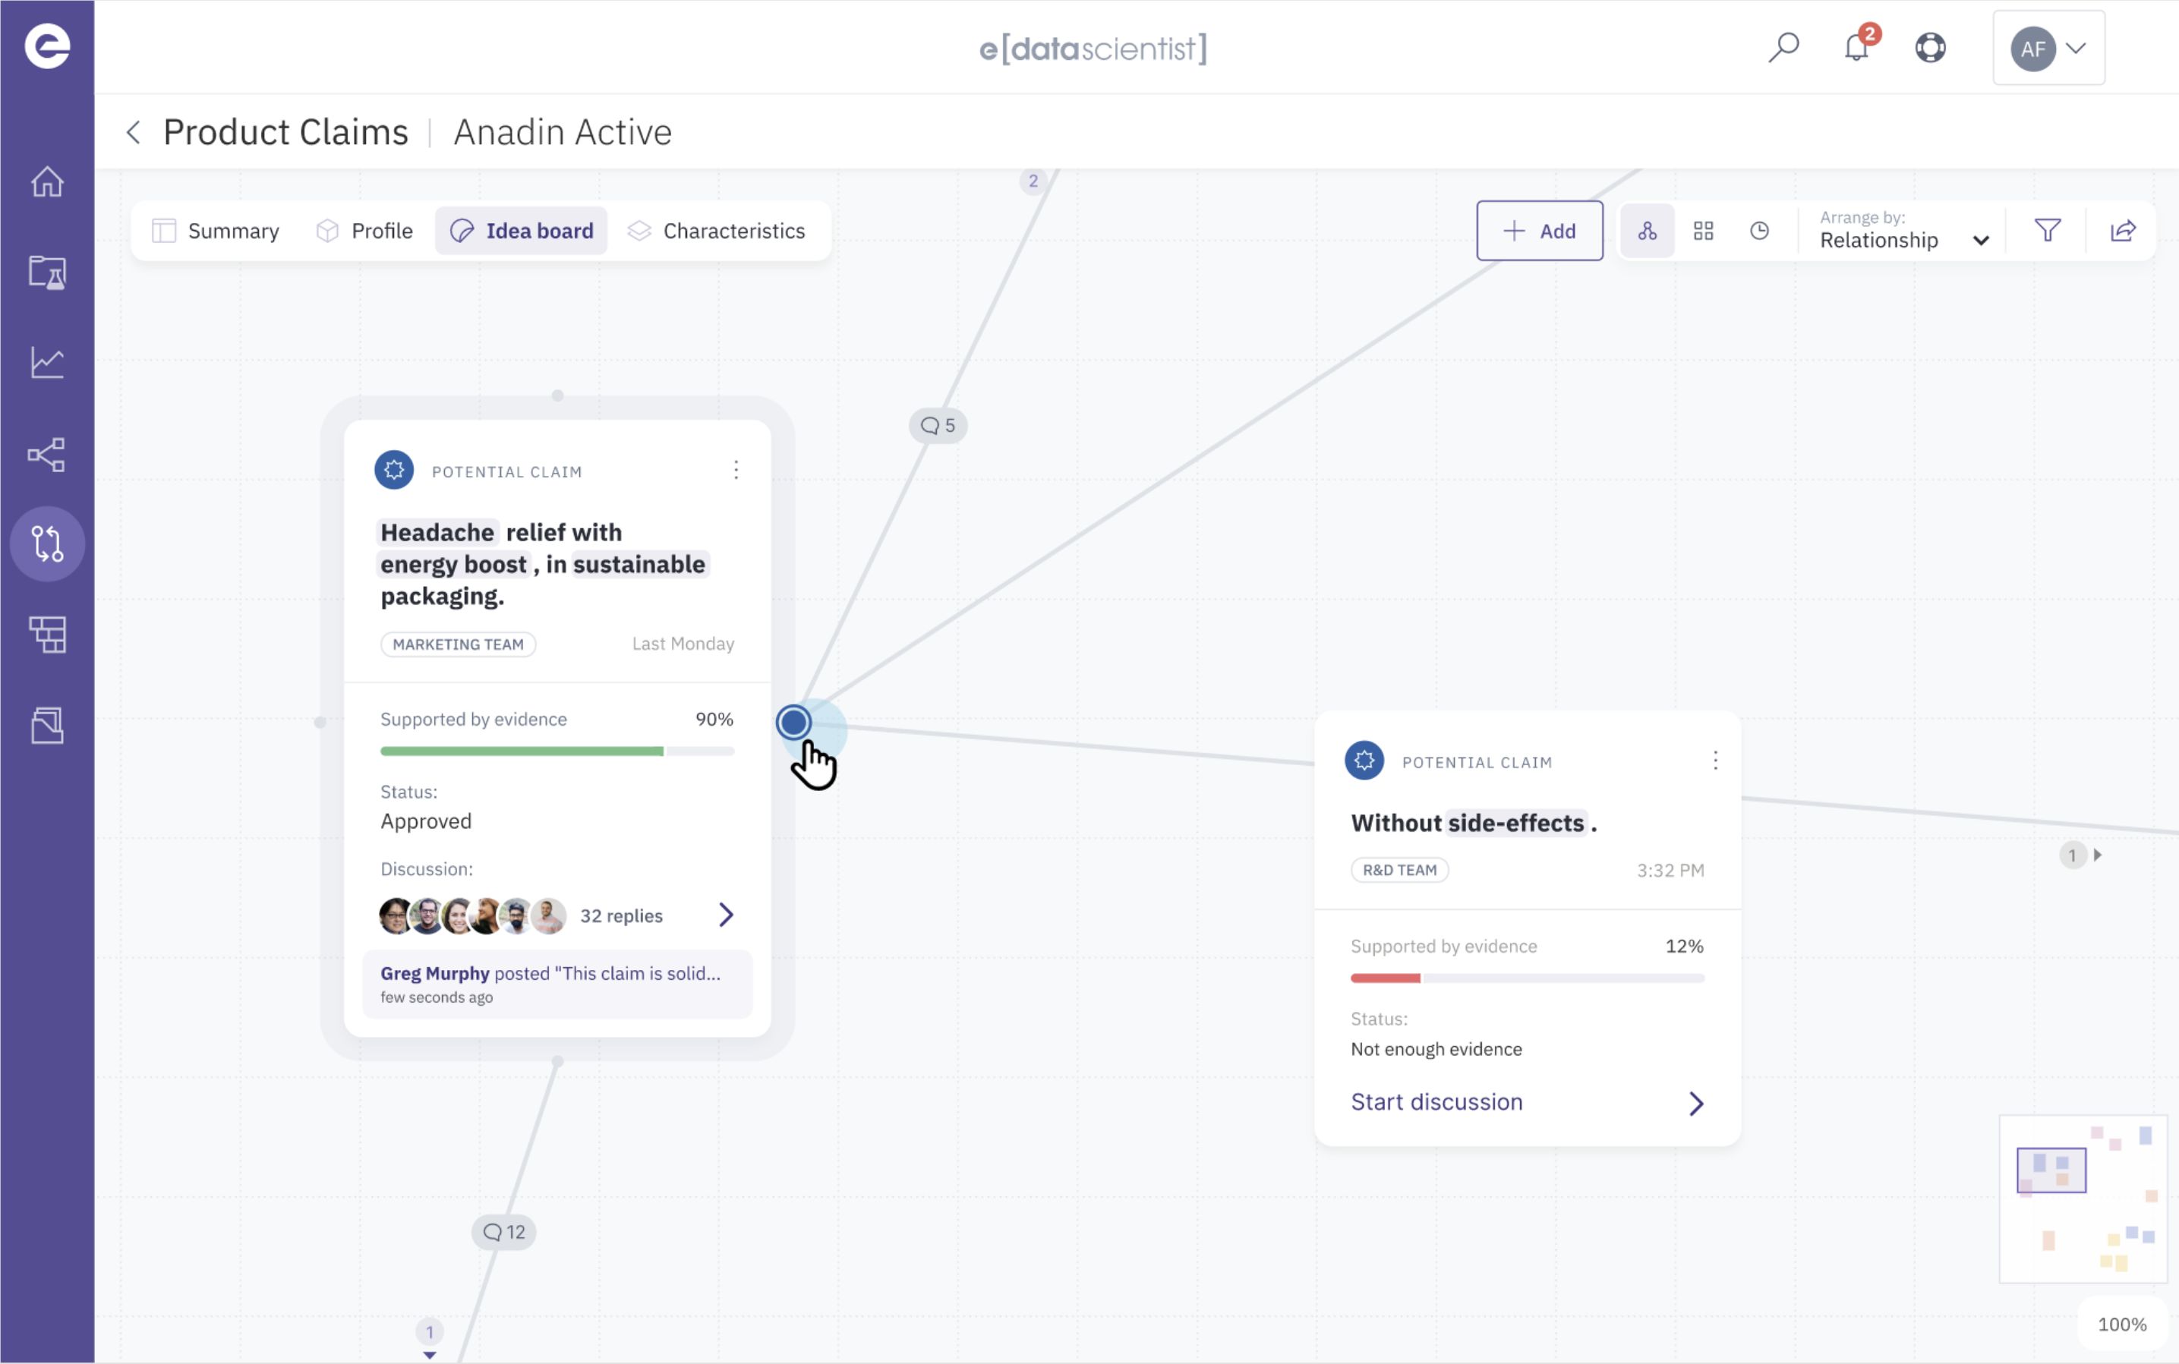Click the R&D TEAM tag
Viewport: 2179px width, 1364px height.
point(1399,870)
